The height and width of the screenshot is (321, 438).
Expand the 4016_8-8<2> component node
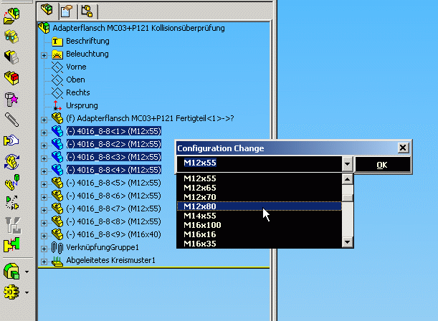[x=44, y=145]
